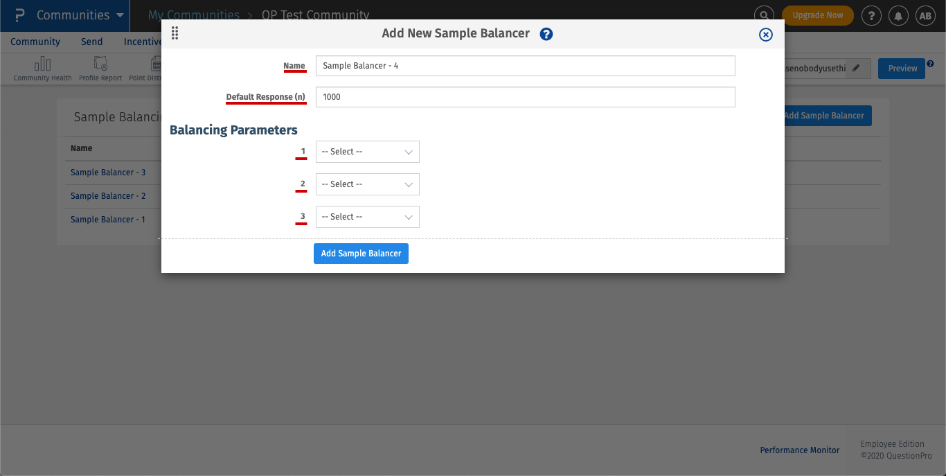Click the pencil edit icon beside URL
Image resolution: width=946 pixels, height=476 pixels.
[857, 68]
